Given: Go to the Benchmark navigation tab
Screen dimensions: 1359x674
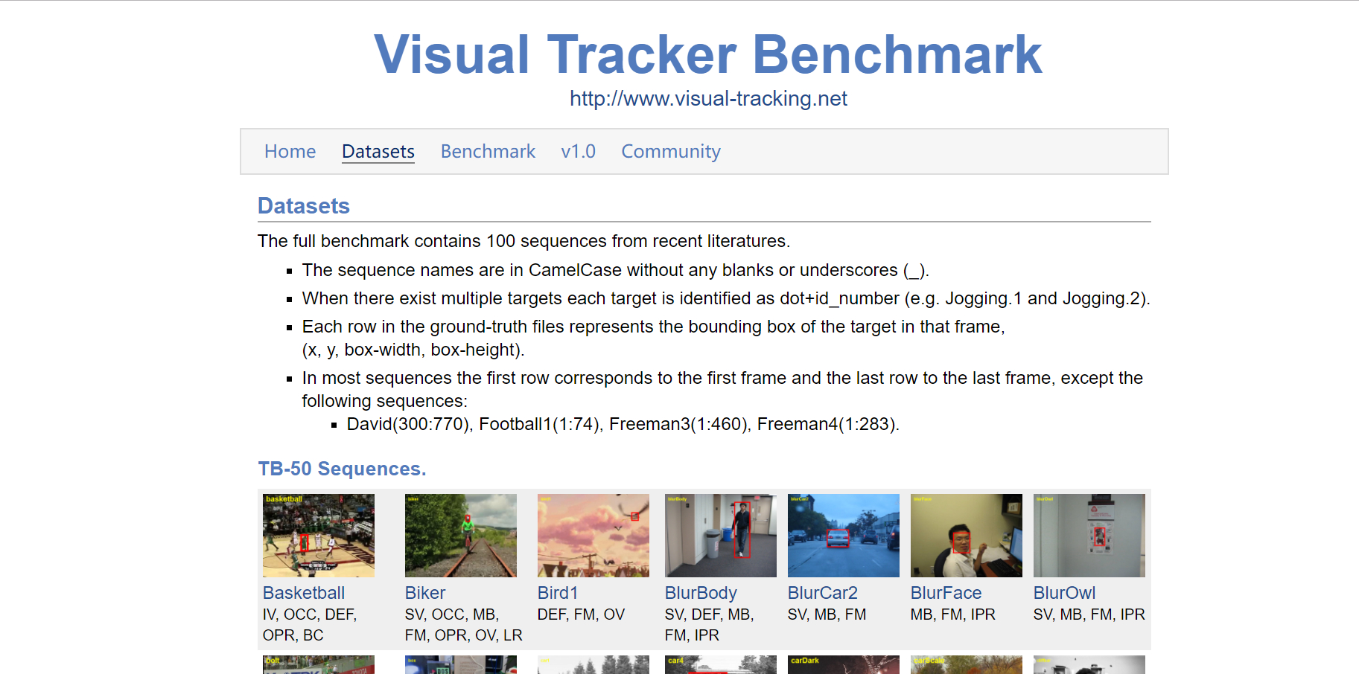Looking at the screenshot, I should click(x=488, y=152).
